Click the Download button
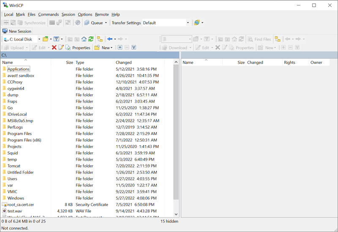The width and height of the screenshot is (338, 232). [x=174, y=48]
